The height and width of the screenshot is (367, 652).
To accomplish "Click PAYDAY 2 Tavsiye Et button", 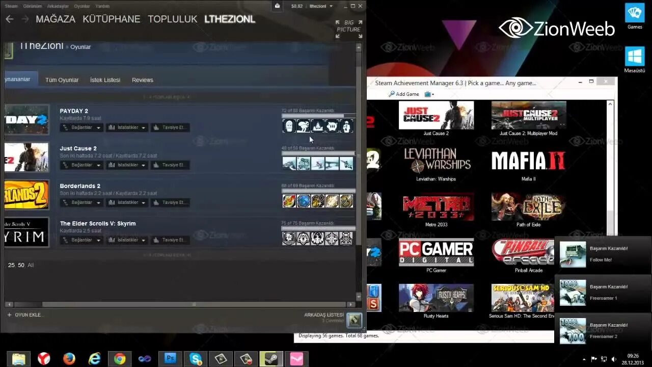I will (x=170, y=127).
